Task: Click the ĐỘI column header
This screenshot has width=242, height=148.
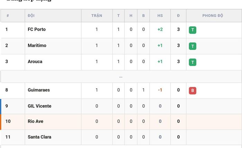Action: click(31, 16)
